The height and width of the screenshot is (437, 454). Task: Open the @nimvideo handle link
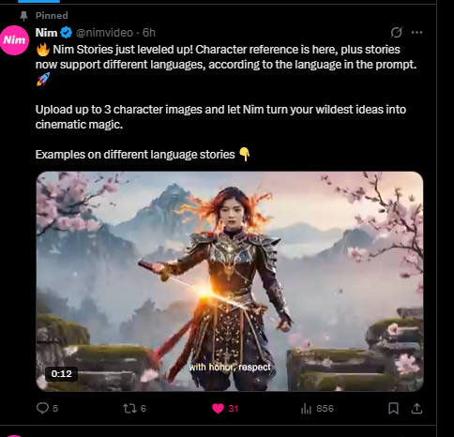coord(104,33)
